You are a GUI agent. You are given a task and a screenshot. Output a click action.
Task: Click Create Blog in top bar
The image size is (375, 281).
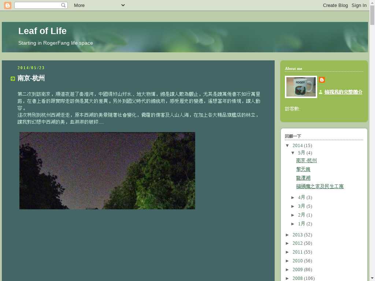point(335,5)
